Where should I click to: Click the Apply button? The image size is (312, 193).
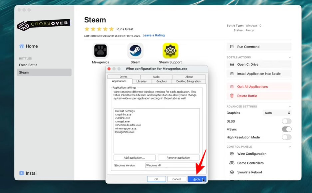coord(197,179)
